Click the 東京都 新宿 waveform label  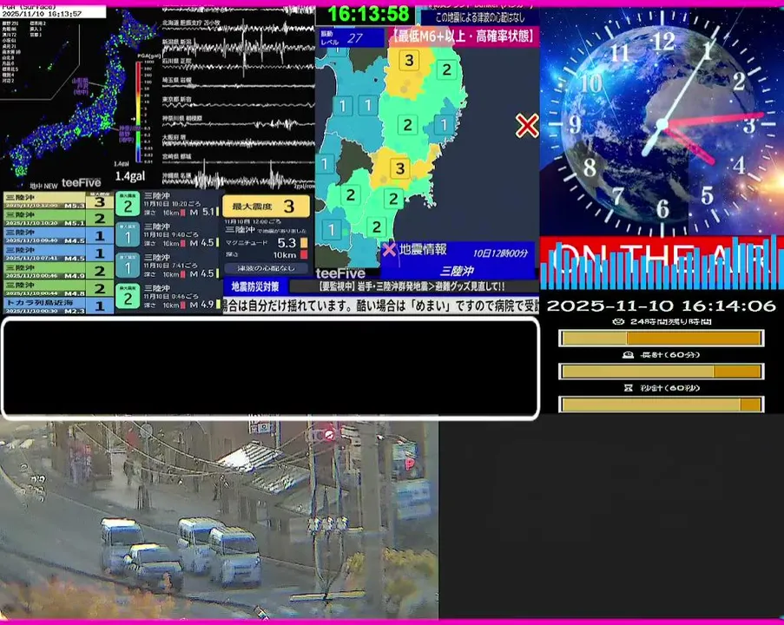[176, 100]
